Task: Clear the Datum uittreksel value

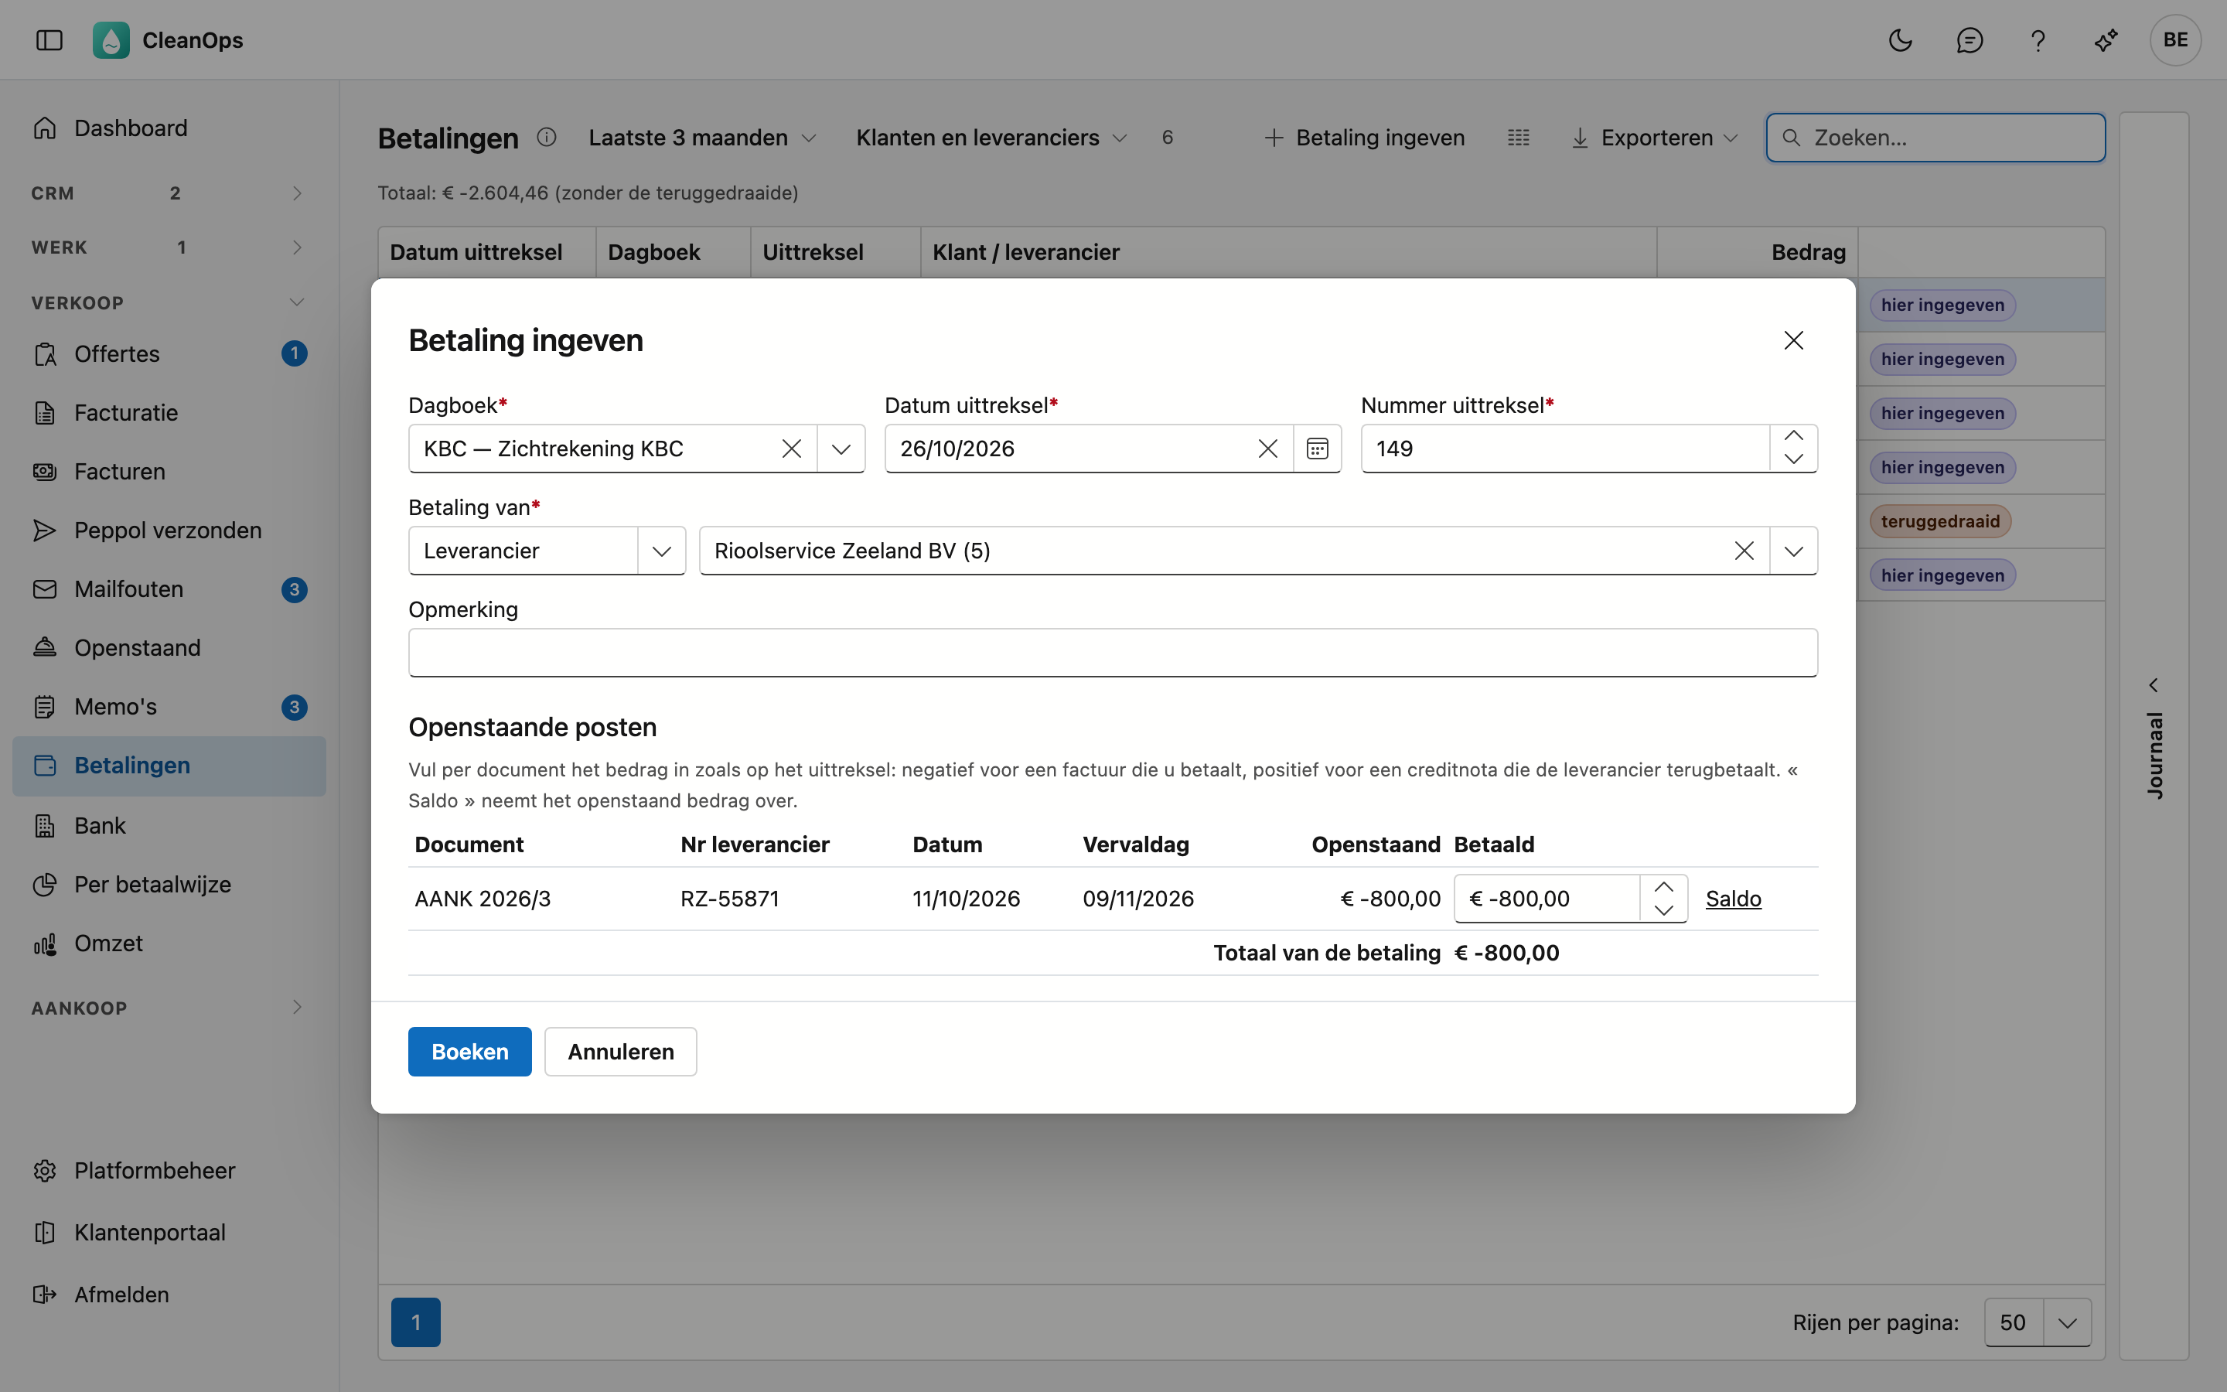Action: pyautogui.click(x=1268, y=449)
